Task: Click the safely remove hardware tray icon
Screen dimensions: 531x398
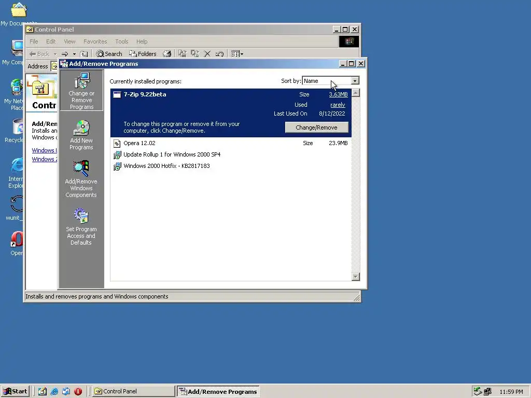Action: (x=478, y=392)
